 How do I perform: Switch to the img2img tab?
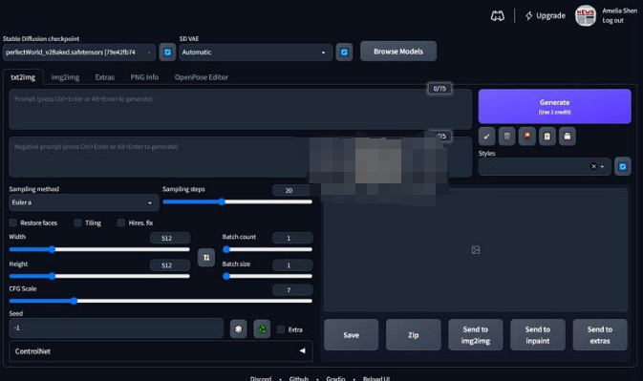coord(65,77)
